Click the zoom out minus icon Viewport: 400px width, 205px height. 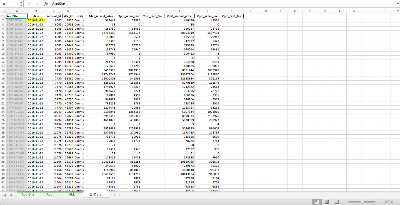[345, 202]
